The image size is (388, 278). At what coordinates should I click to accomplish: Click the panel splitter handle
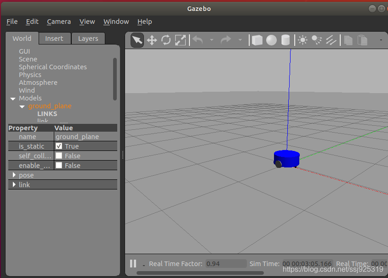tap(122, 155)
